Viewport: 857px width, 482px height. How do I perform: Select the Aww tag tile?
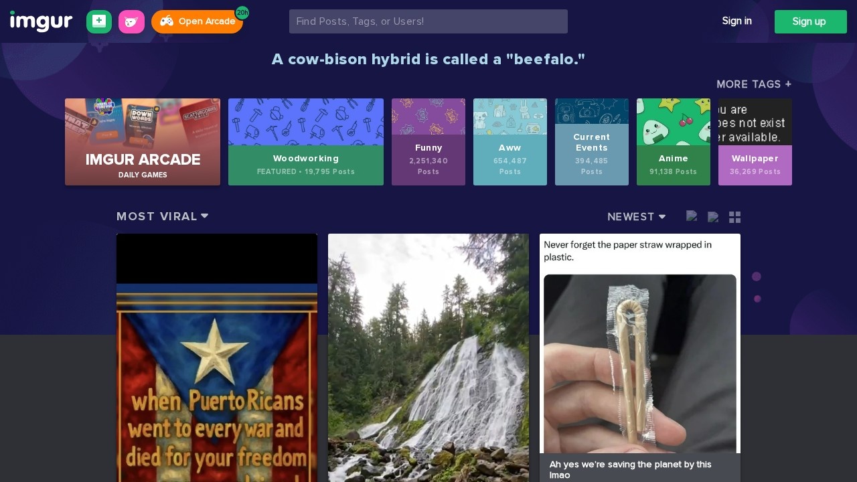(x=510, y=142)
